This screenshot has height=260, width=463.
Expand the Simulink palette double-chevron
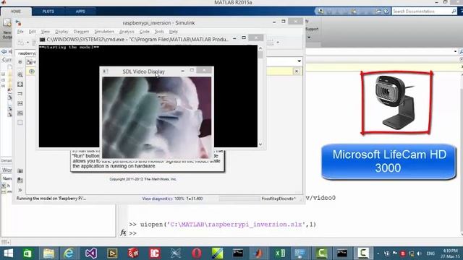20,190
